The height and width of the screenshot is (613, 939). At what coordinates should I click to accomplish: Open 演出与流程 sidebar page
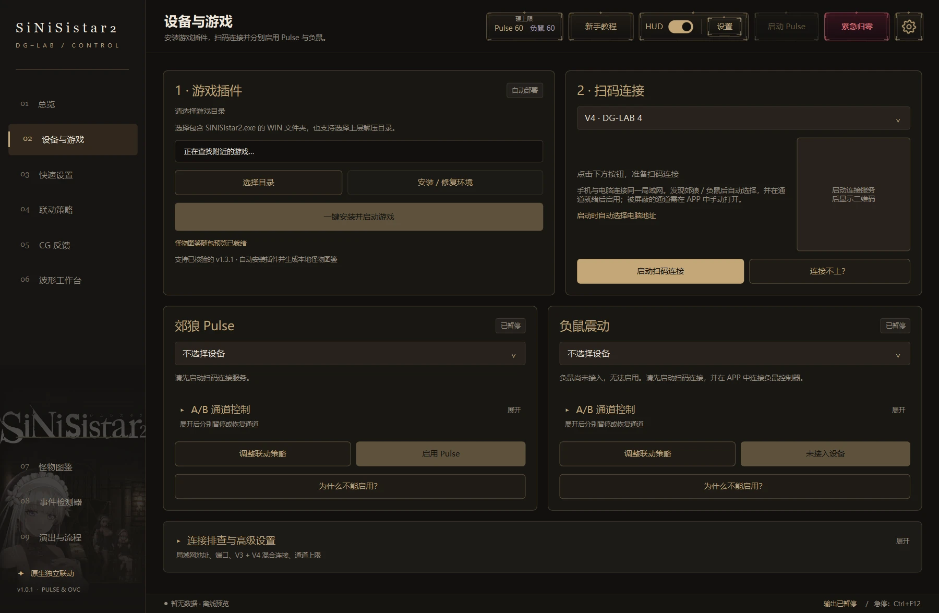pos(73,537)
